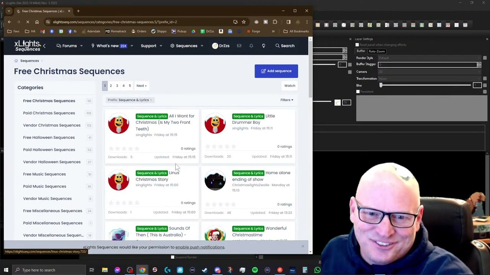Click the Windows taskbar search box

pyautogui.click(x=49, y=270)
